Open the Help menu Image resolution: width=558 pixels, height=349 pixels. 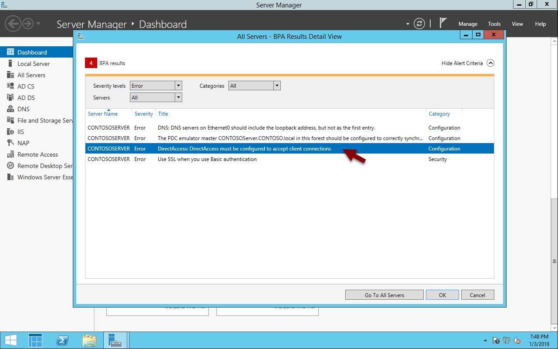coord(541,24)
